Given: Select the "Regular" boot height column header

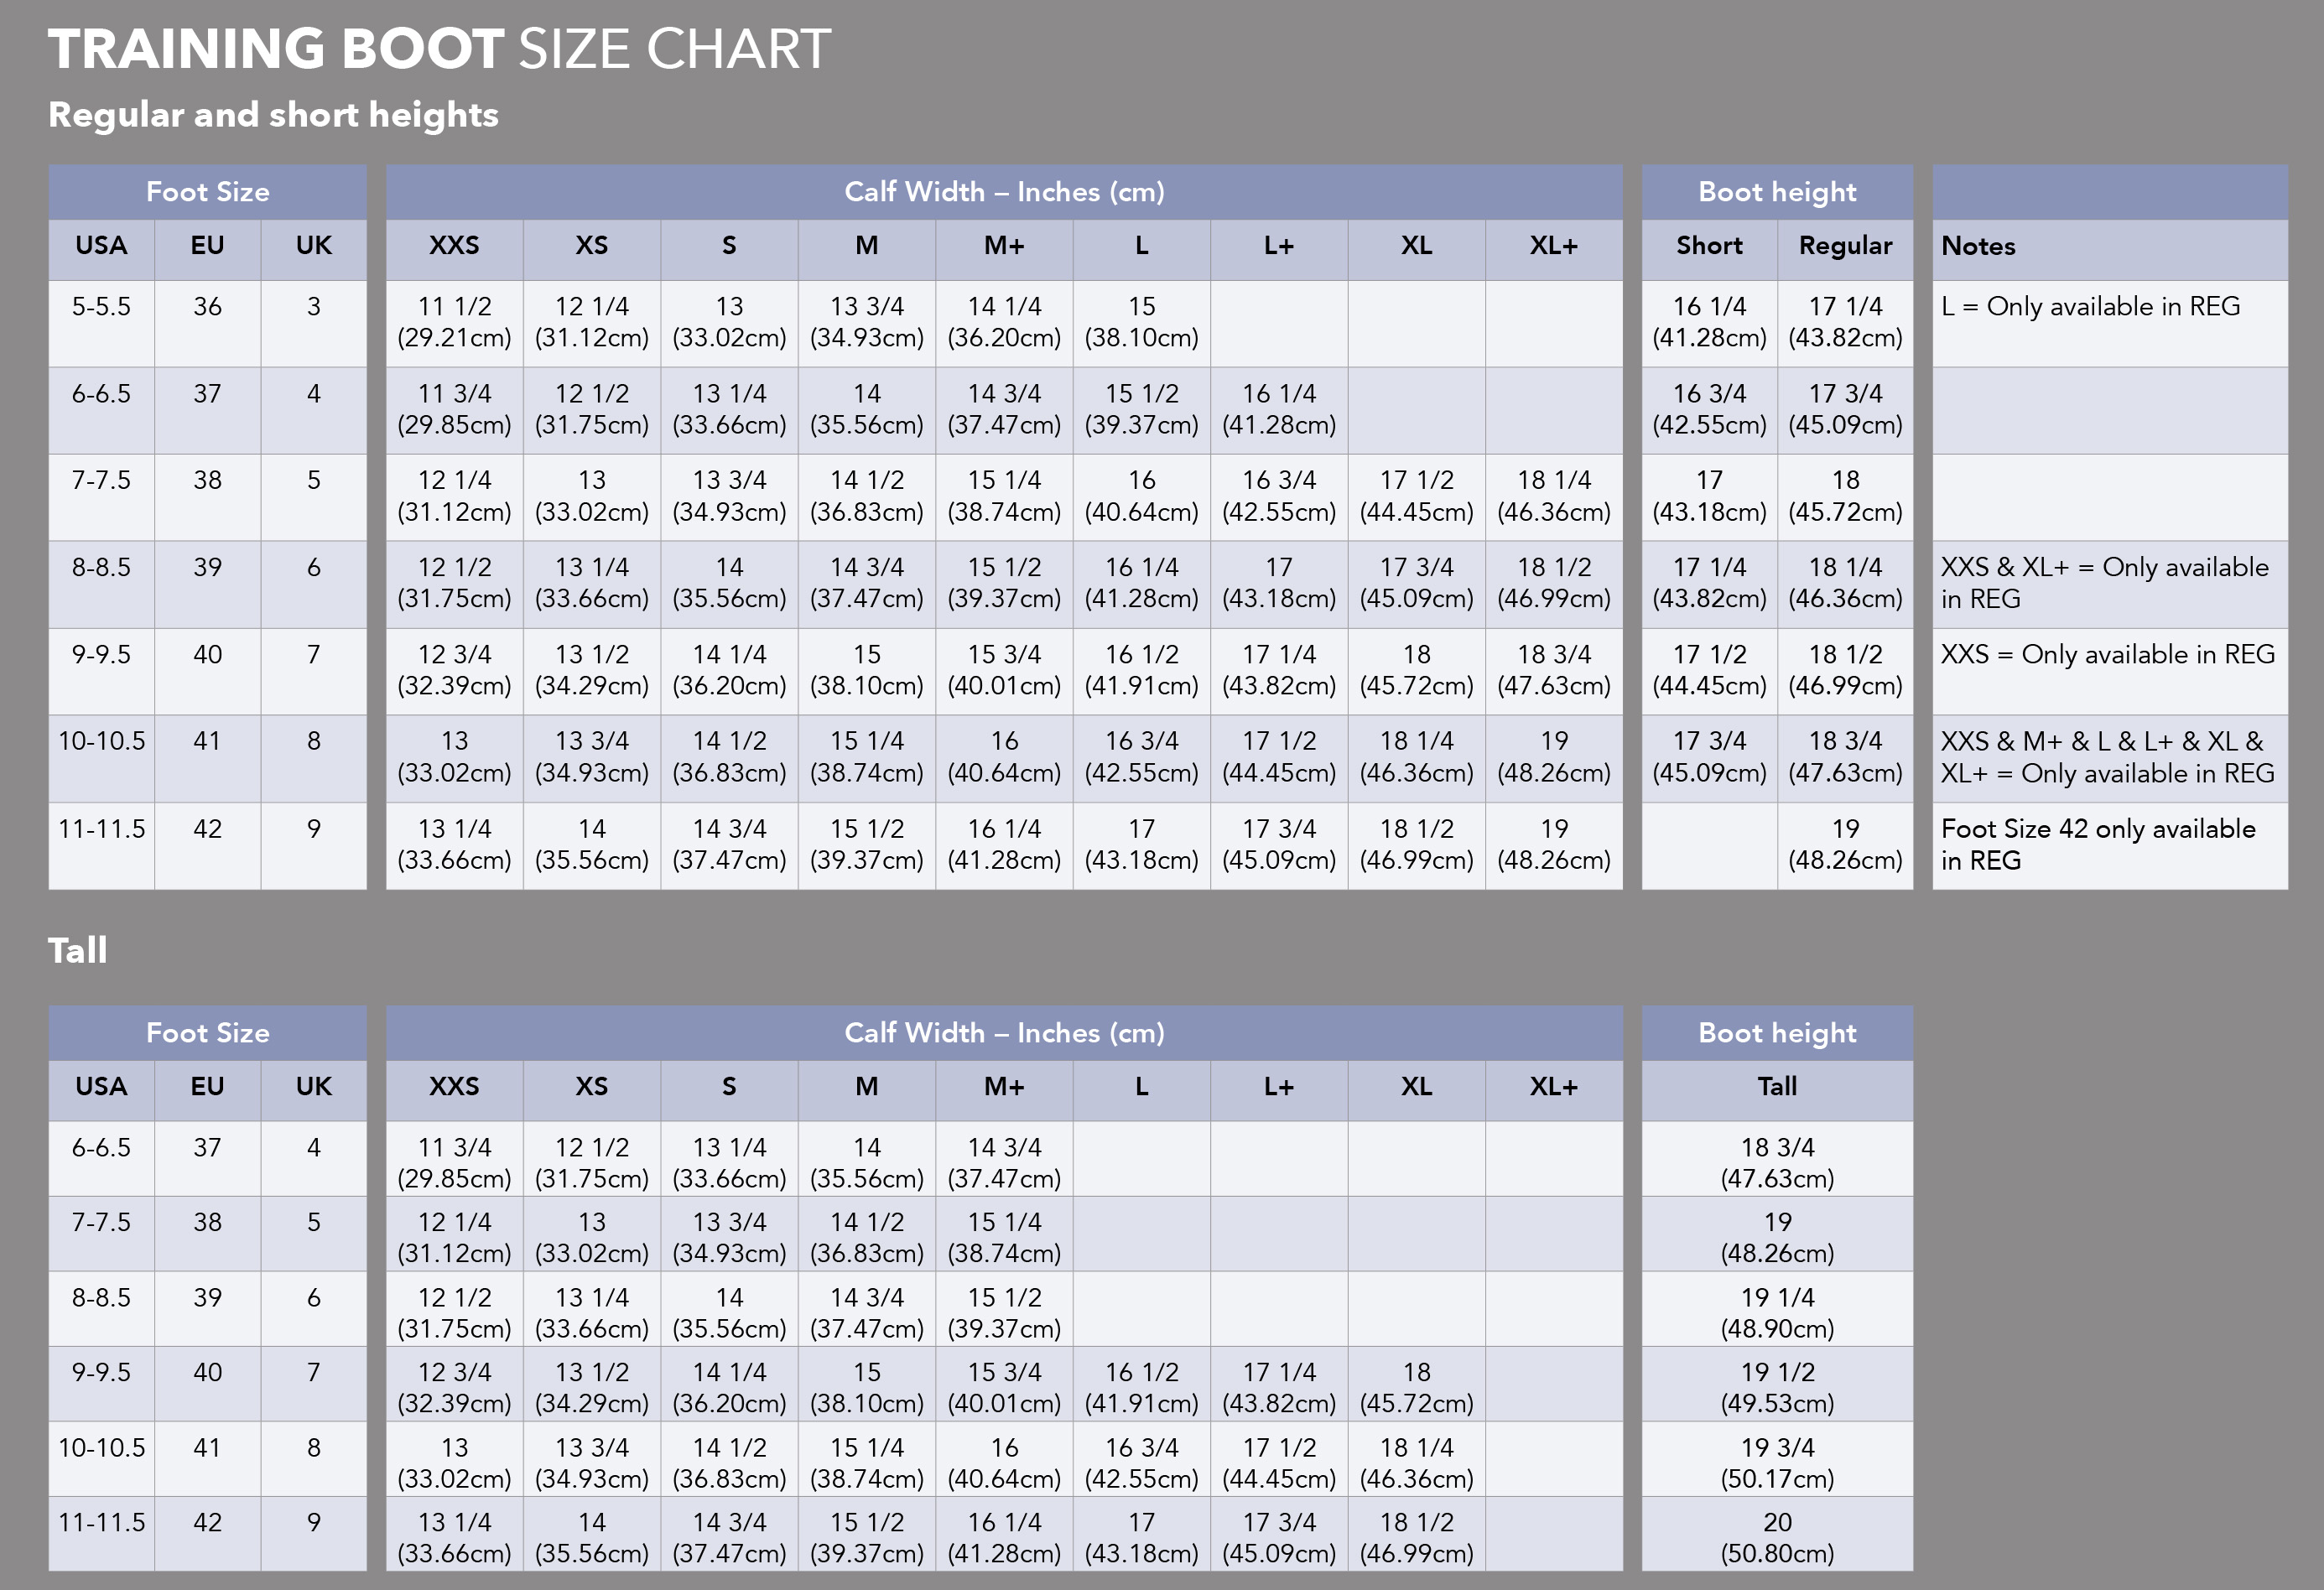Looking at the screenshot, I should point(1845,246).
